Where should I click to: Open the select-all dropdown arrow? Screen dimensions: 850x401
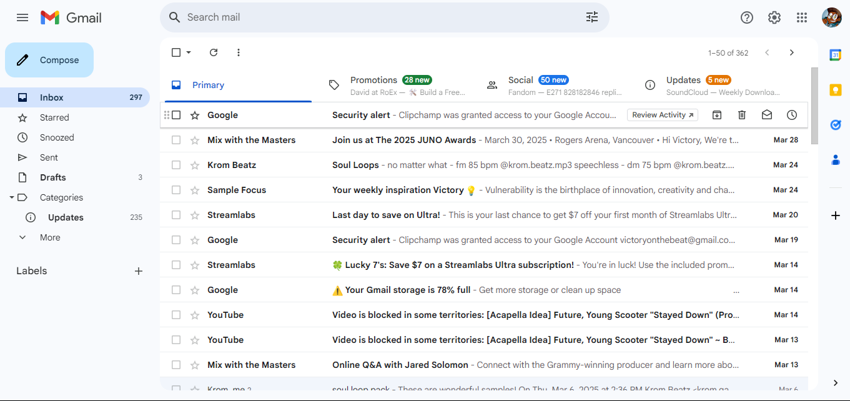tap(189, 52)
